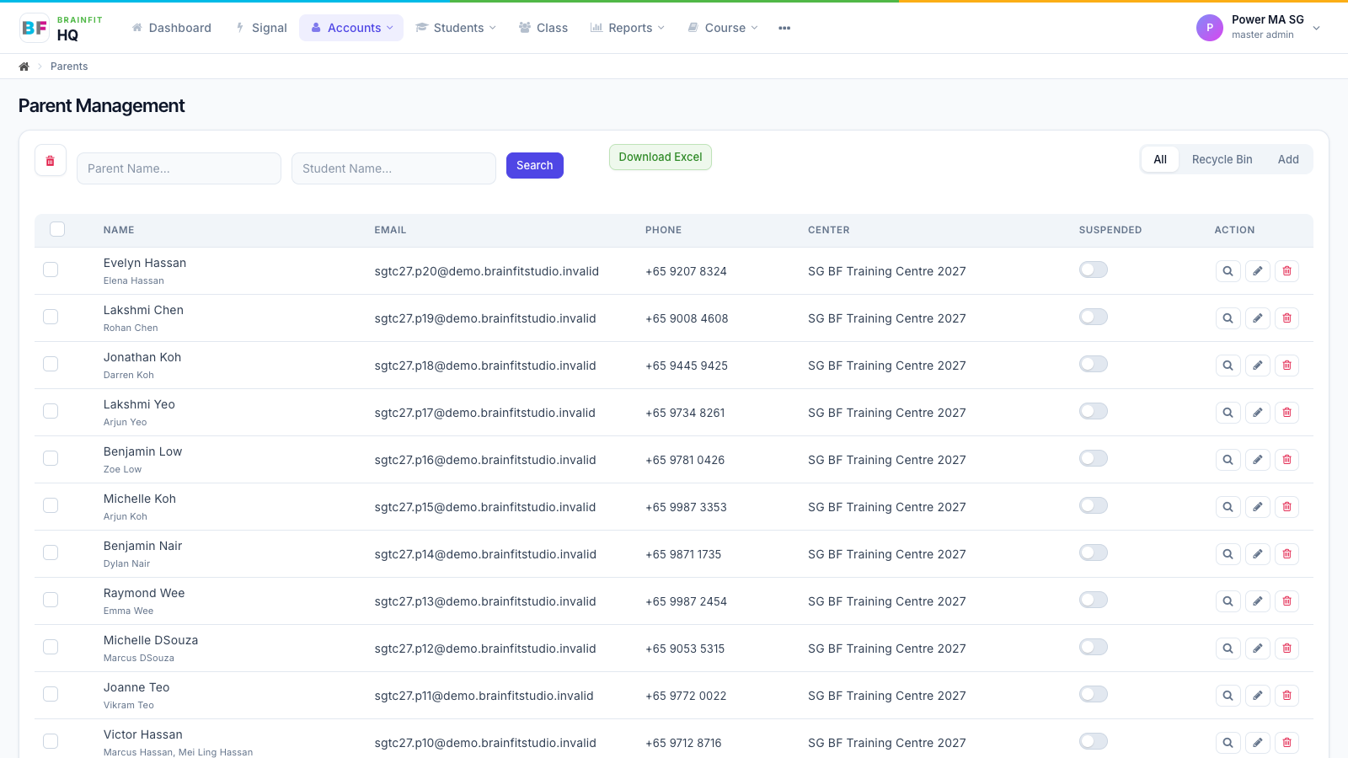Focus the Student Name search field
This screenshot has height=758, width=1348.
click(393, 168)
